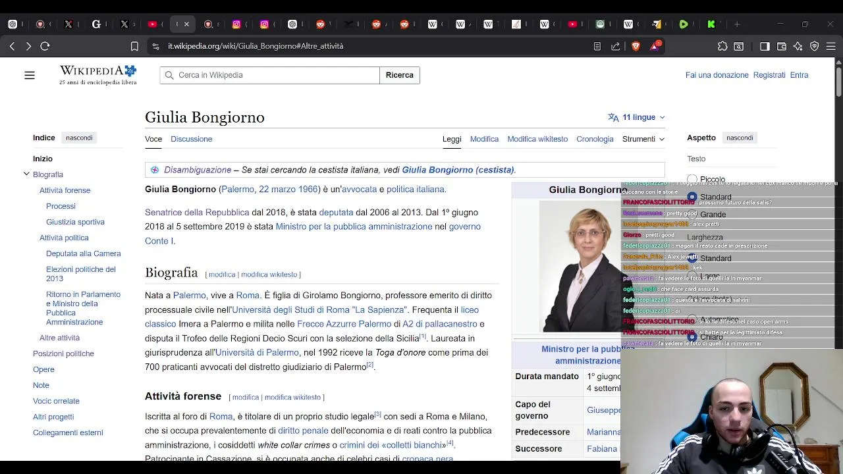The width and height of the screenshot is (843, 474).
Task: Switch to the Google tab
Action: [96, 24]
